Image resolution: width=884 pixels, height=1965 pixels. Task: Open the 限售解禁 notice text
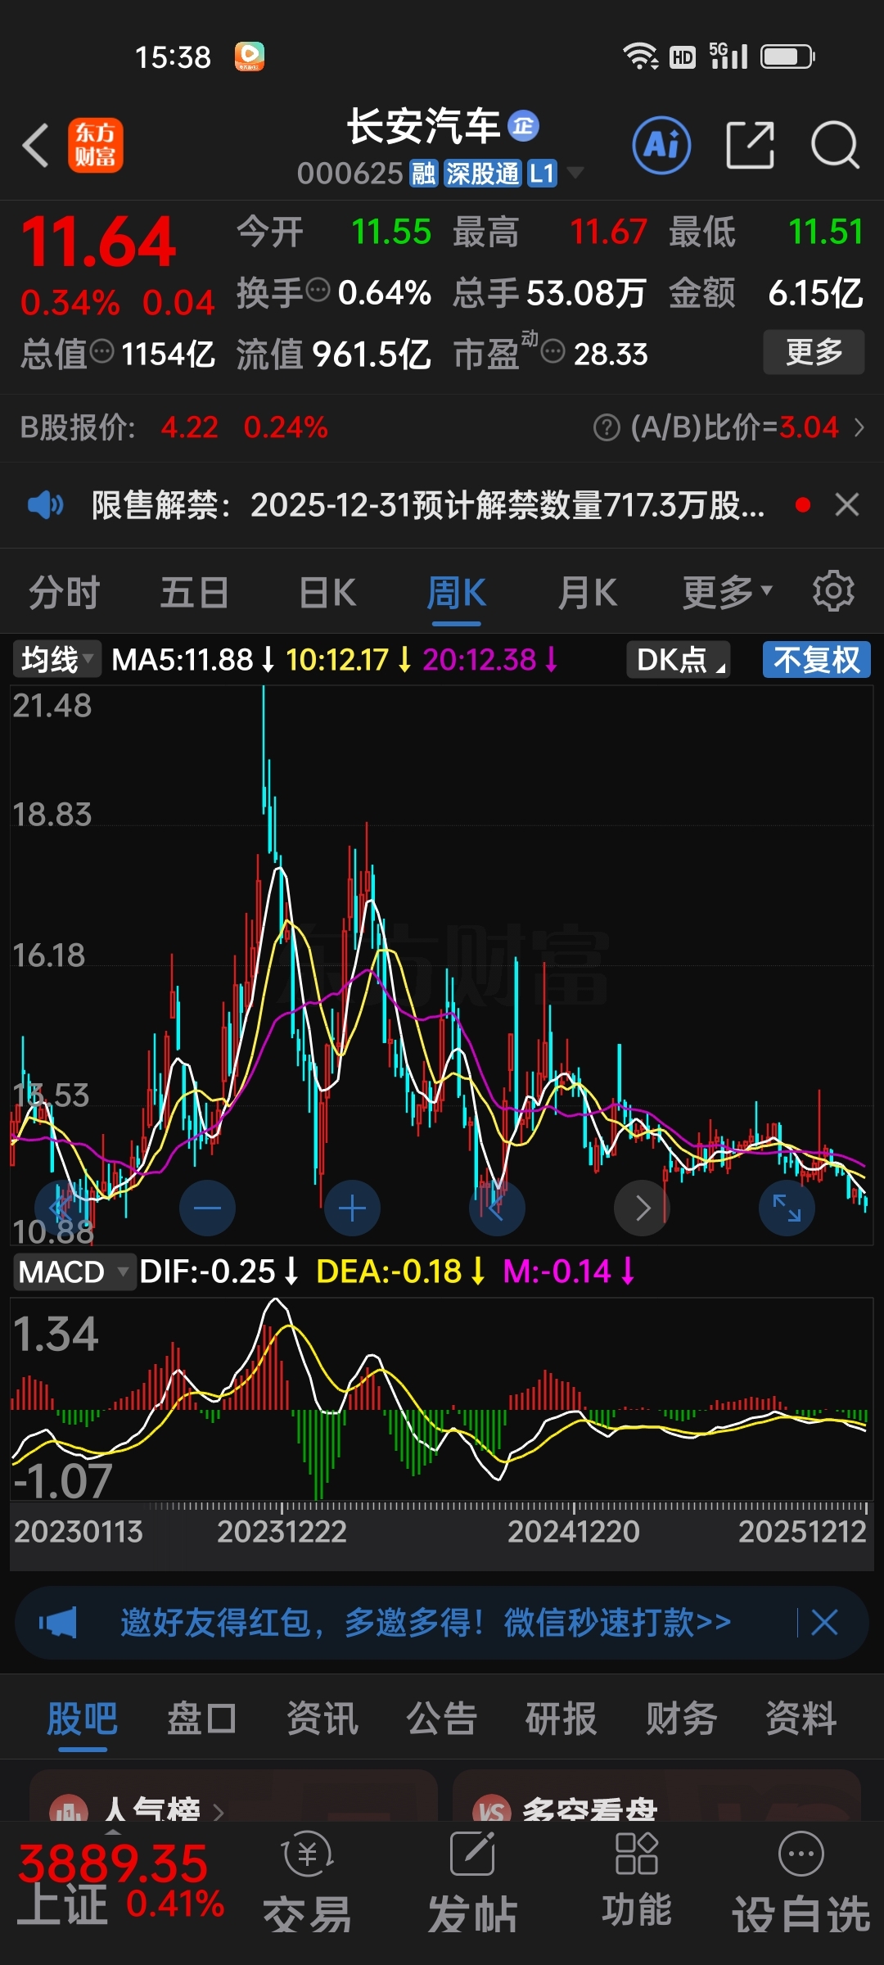(428, 505)
